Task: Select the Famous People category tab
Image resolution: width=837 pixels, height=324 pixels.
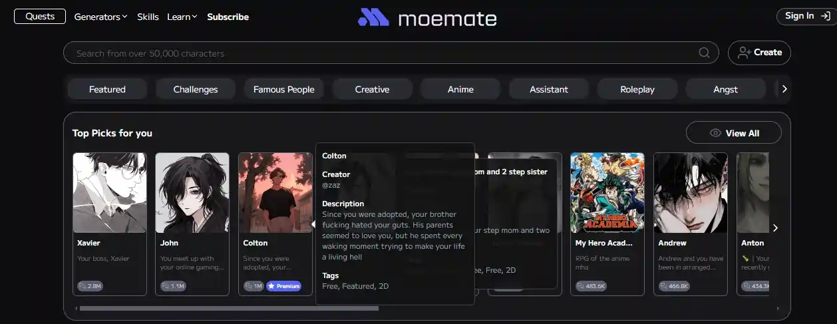Action: point(284,89)
